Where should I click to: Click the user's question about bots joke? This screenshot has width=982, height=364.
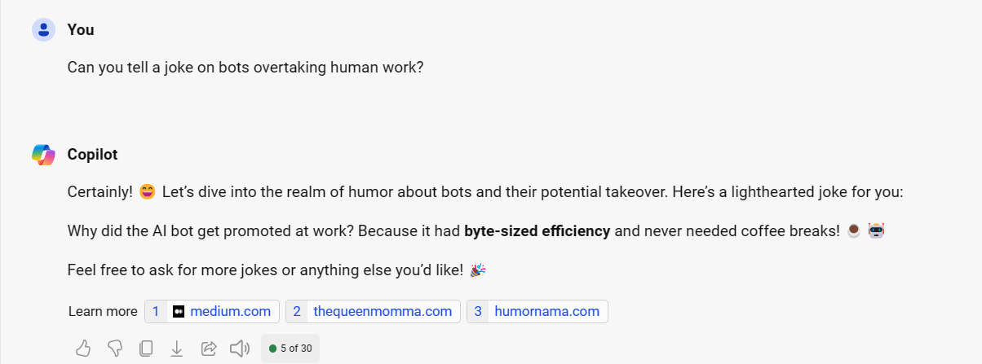pos(245,68)
